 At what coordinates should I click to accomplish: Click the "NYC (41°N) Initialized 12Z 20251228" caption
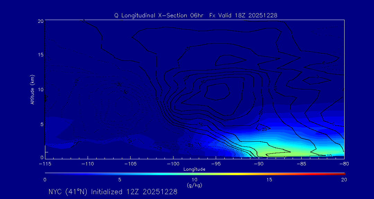click(x=113, y=192)
